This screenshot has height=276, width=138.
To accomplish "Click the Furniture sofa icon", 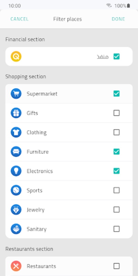I will tap(16, 152).
